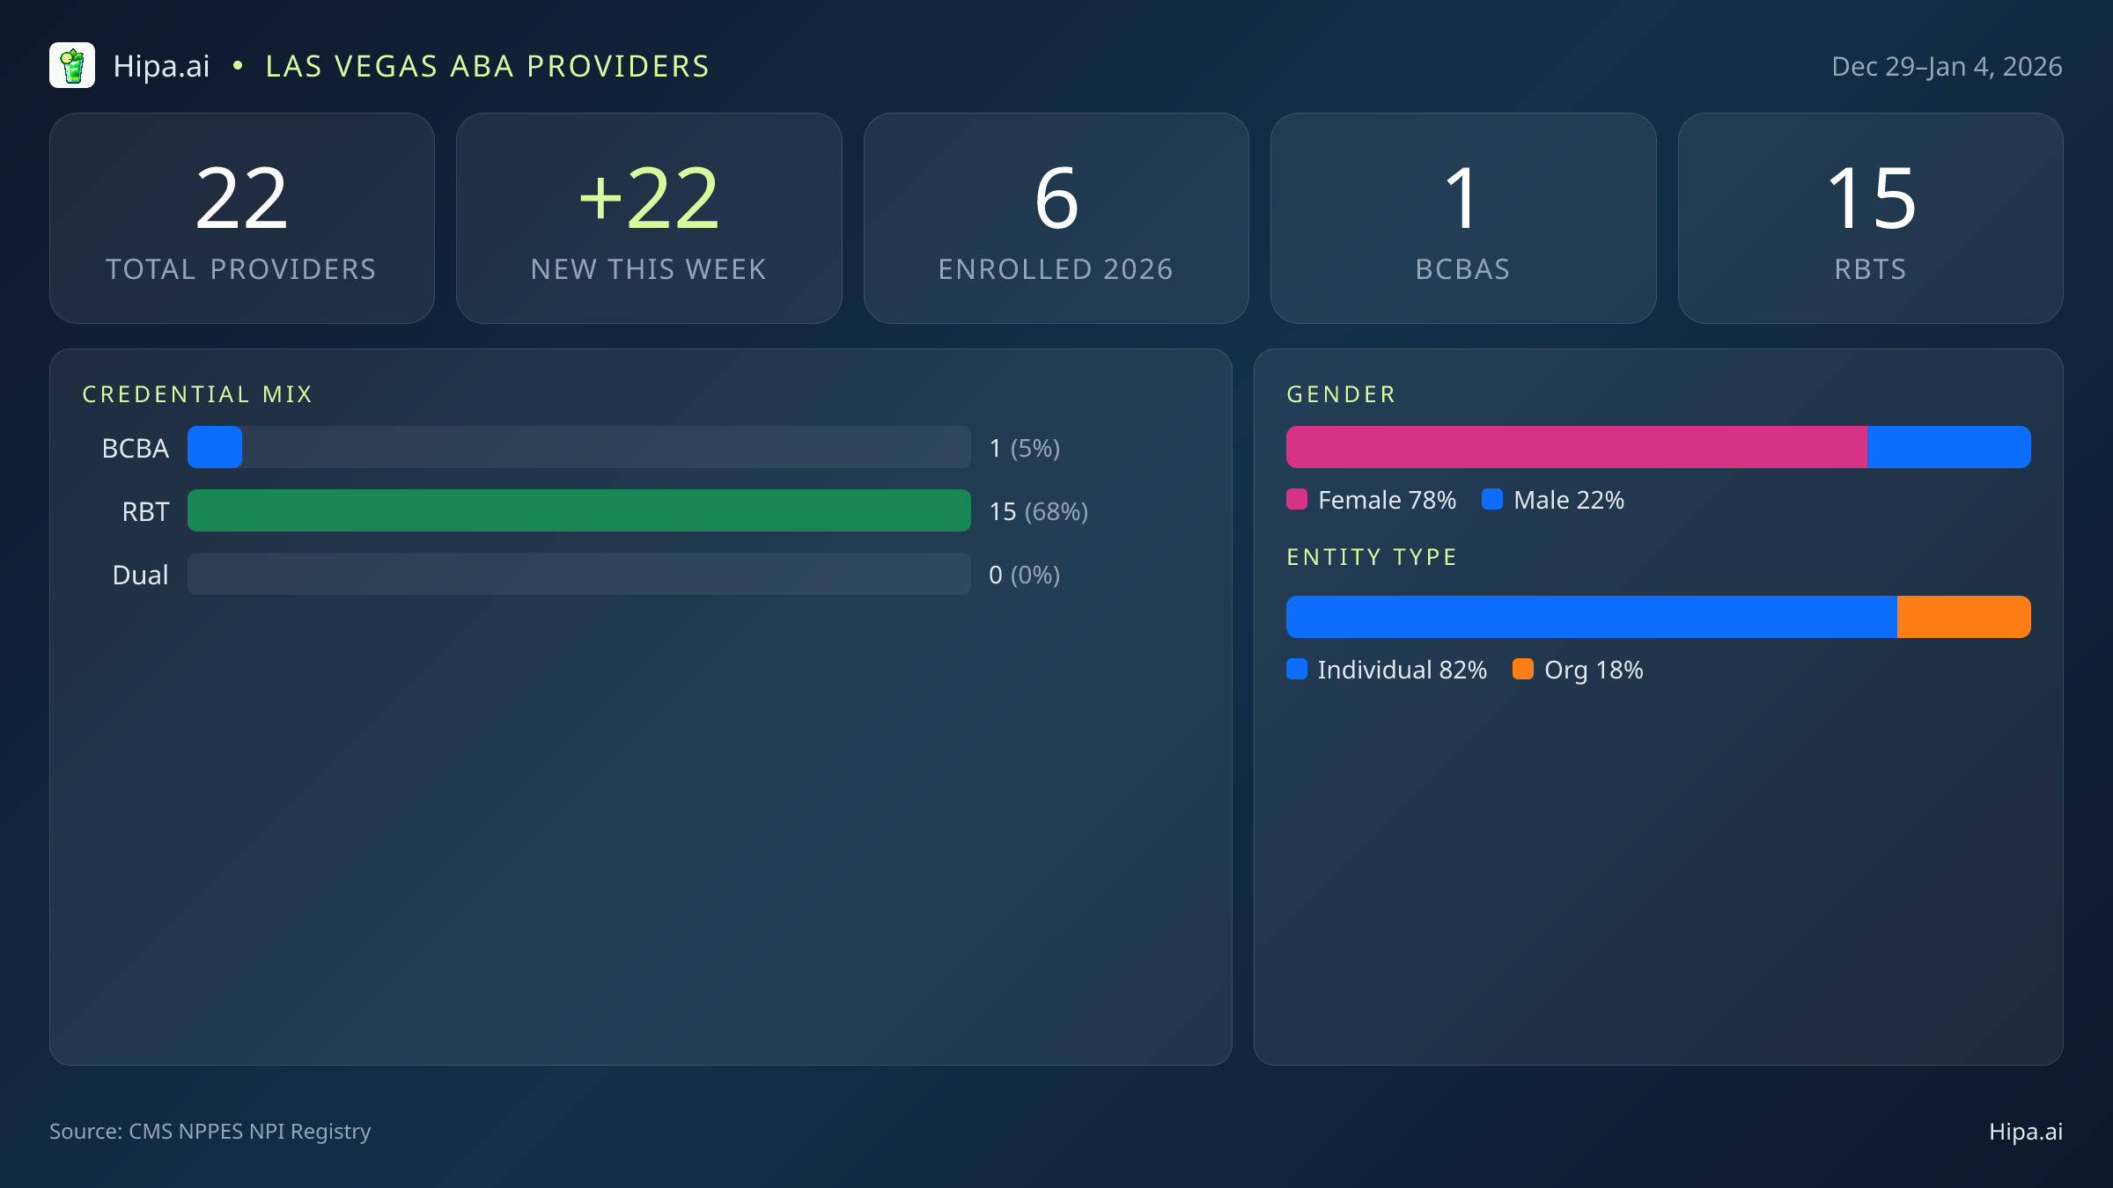Click the pink Female gender bar segment

[1576, 447]
